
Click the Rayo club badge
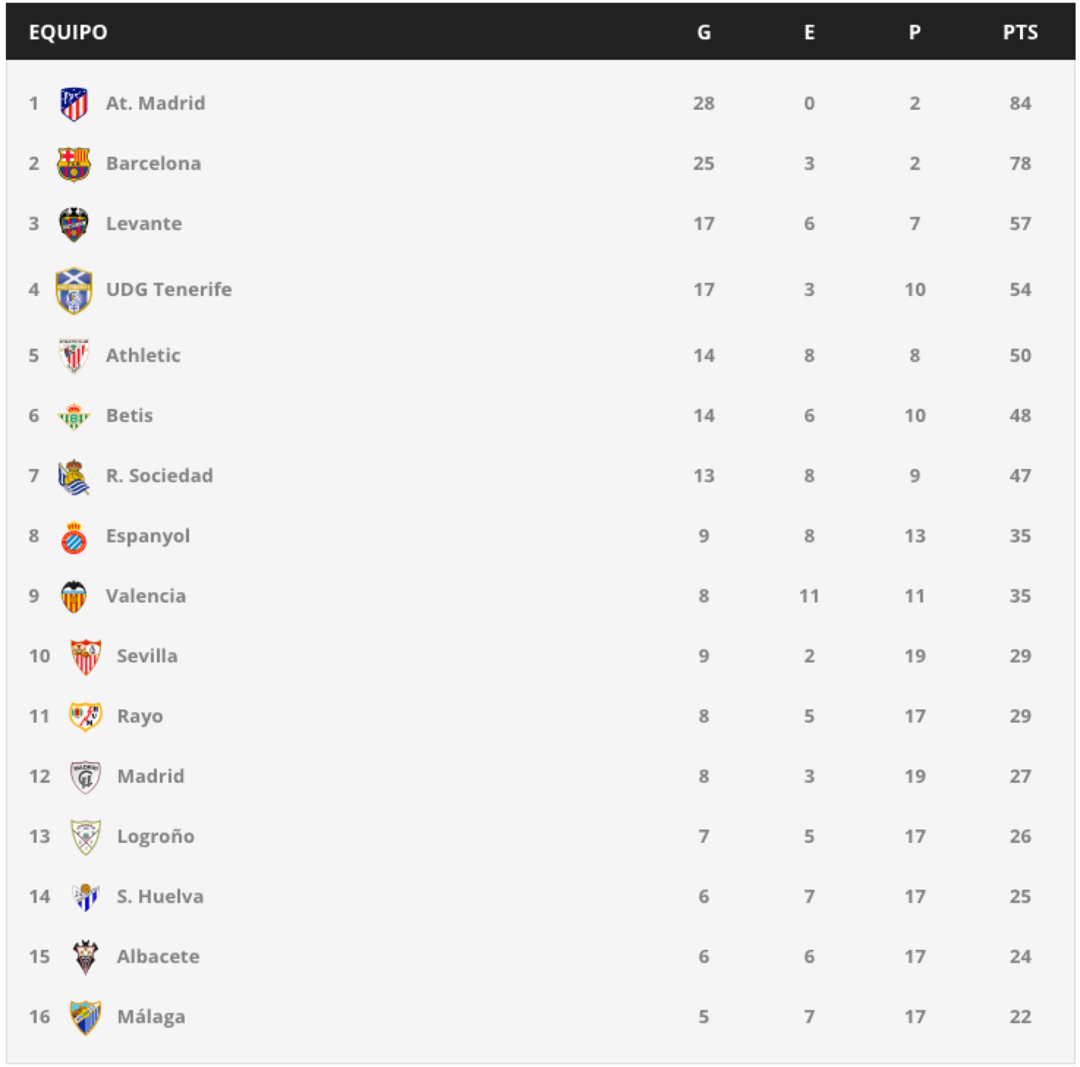click(x=85, y=716)
